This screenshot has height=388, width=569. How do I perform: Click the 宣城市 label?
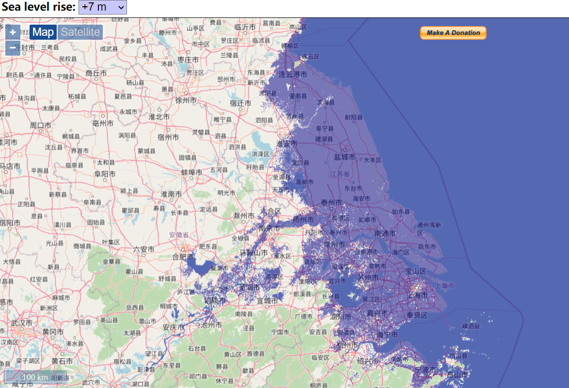point(268,301)
